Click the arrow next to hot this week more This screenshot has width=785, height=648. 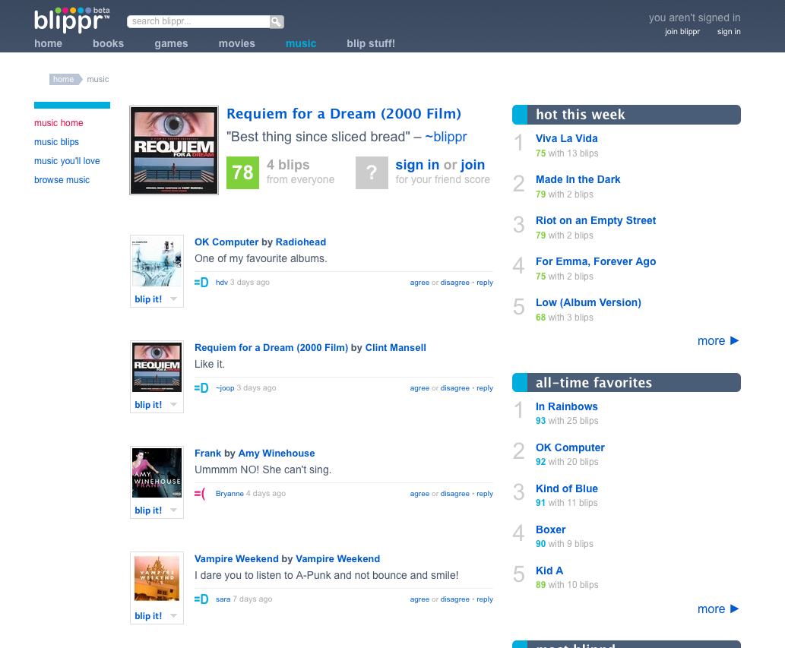tap(734, 341)
